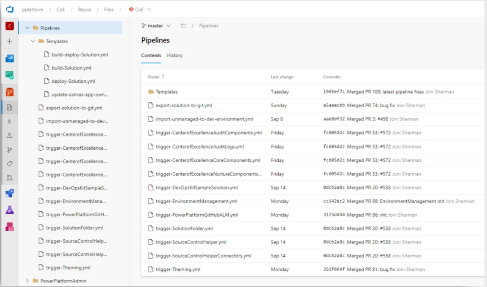Open the Repos hub icon

point(10,92)
